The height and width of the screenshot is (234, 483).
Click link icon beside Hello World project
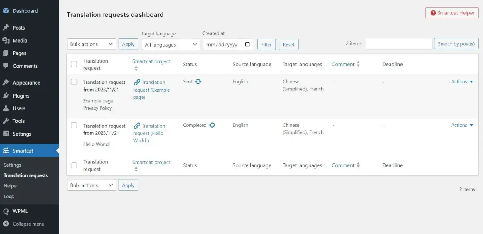[137, 126]
